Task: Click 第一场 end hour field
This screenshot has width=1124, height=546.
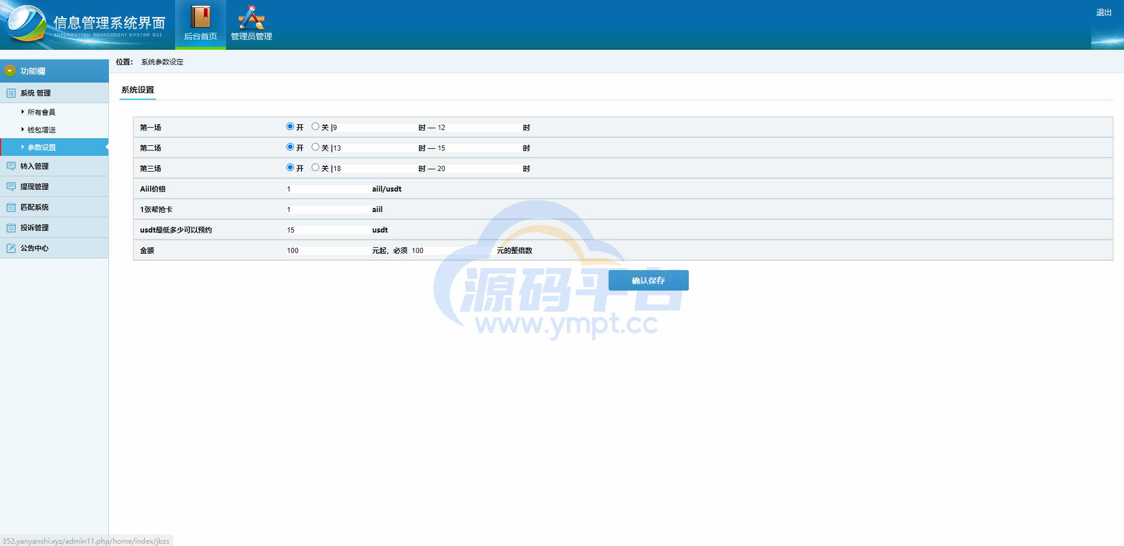Action: click(479, 128)
